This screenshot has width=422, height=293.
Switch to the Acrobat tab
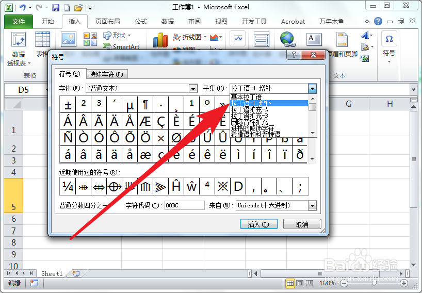click(293, 22)
